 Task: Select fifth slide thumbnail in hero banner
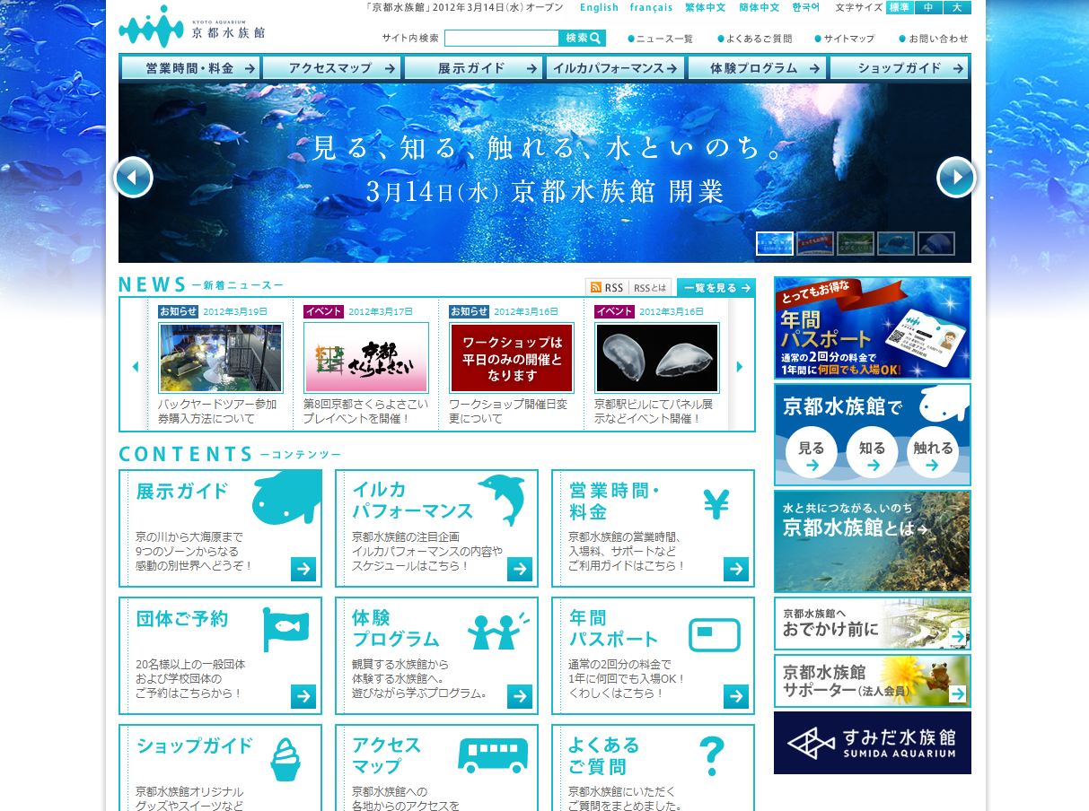click(x=935, y=243)
